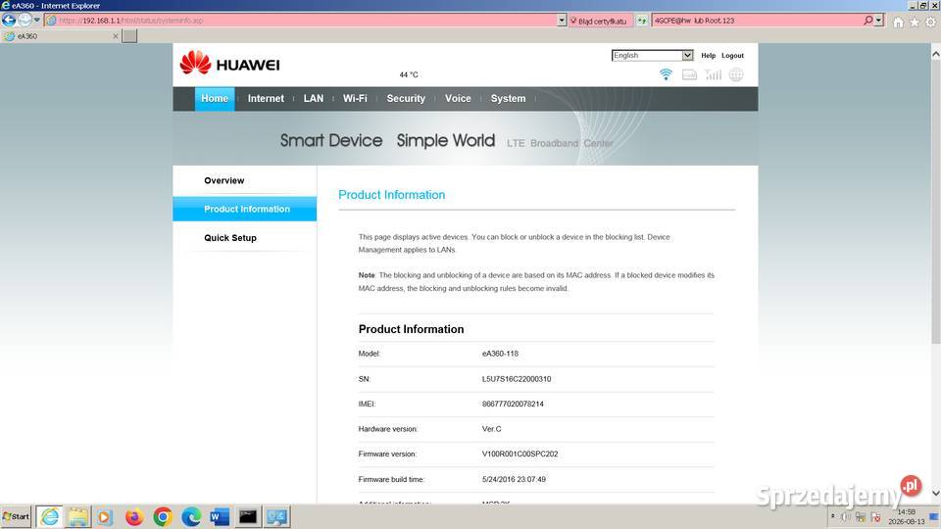Screen dimensions: 941x529
Task: Click firmware build time 5/24/2016 23:07:49
Action: 514,479
